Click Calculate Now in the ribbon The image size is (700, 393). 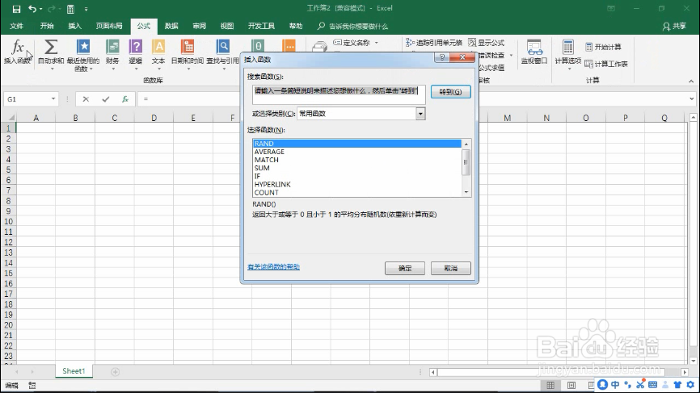(603, 47)
